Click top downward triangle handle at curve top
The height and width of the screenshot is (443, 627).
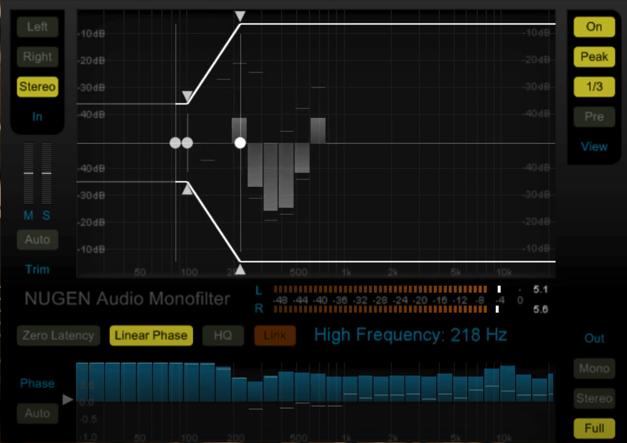240,16
